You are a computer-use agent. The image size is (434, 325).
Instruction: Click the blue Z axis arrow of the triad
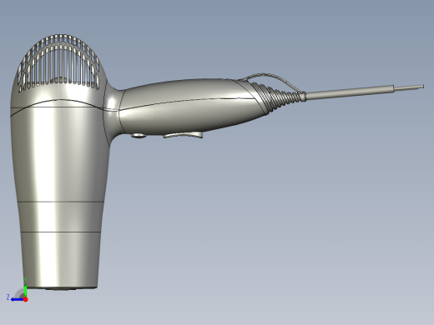[x=17, y=299]
